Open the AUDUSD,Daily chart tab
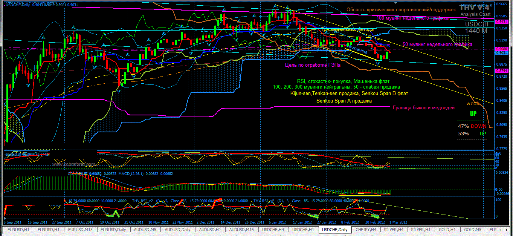This screenshot has width=513, height=236. (178, 229)
